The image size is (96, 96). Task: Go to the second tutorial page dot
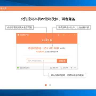[50, 85]
